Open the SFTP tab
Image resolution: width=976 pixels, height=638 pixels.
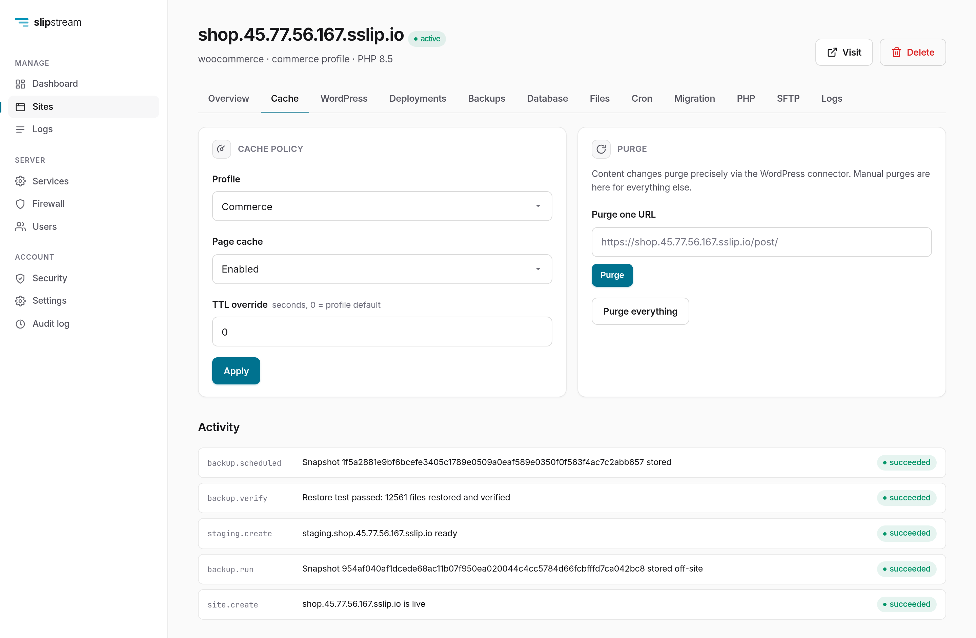788,98
